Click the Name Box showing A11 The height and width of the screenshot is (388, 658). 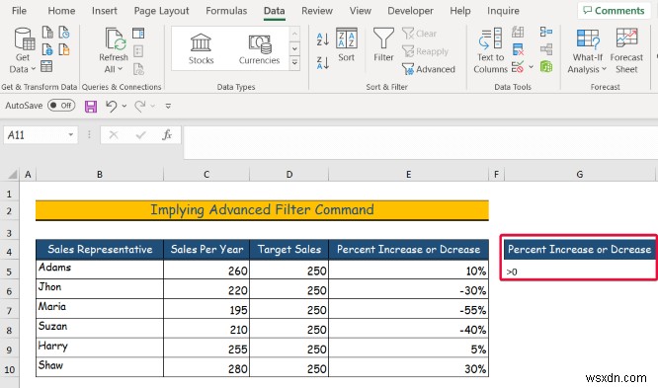pos(35,135)
